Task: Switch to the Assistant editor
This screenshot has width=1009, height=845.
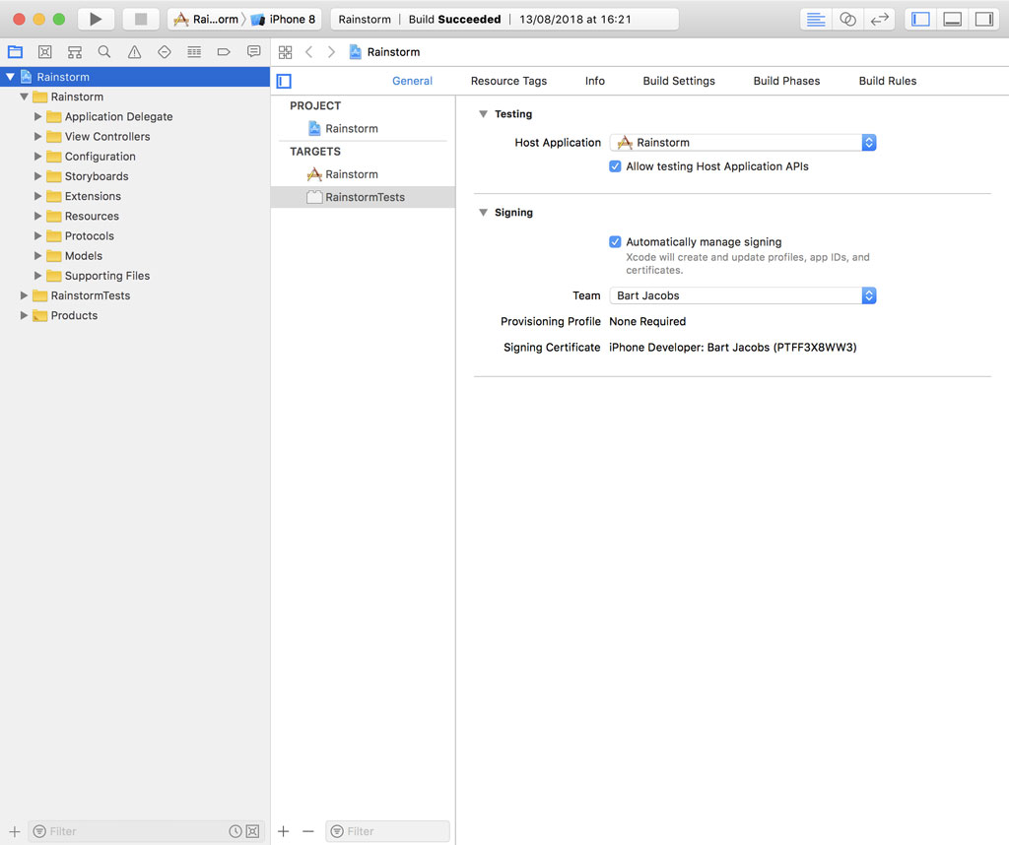Action: coord(847,19)
